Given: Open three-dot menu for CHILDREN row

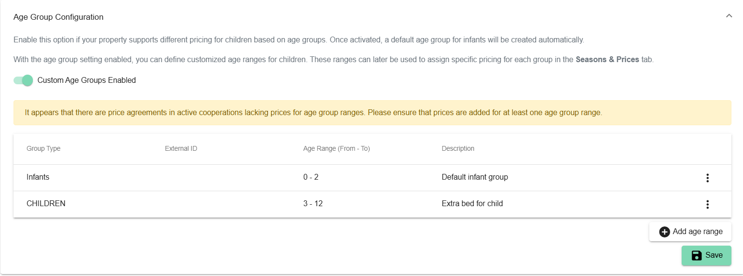Looking at the screenshot, I should click(x=707, y=204).
